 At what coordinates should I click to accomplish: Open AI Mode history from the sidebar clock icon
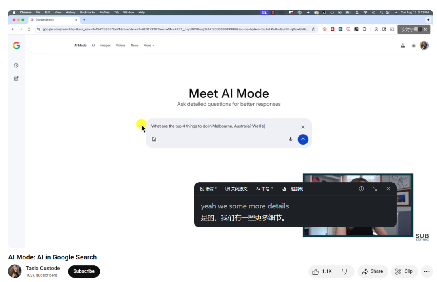click(16, 65)
